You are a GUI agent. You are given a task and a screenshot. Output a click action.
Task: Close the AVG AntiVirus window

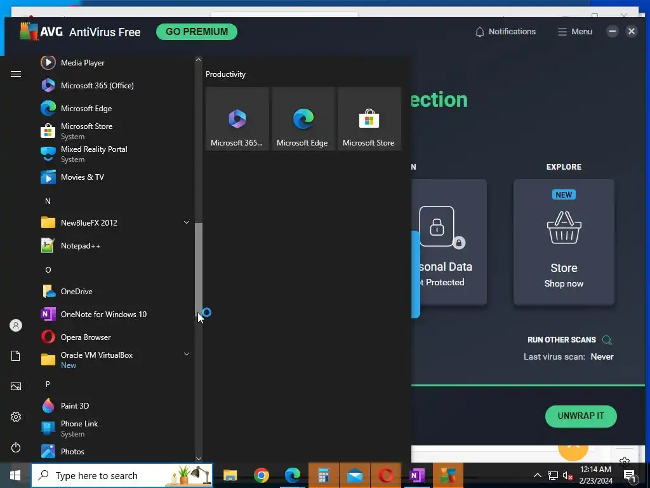pyautogui.click(x=632, y=32)
